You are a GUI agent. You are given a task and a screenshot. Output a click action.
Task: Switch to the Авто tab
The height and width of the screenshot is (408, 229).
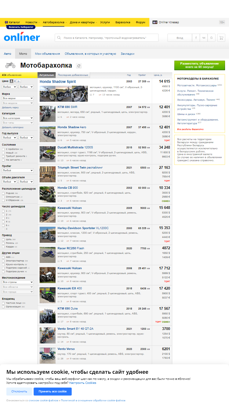pyautogui.click(x=8, y=54)
